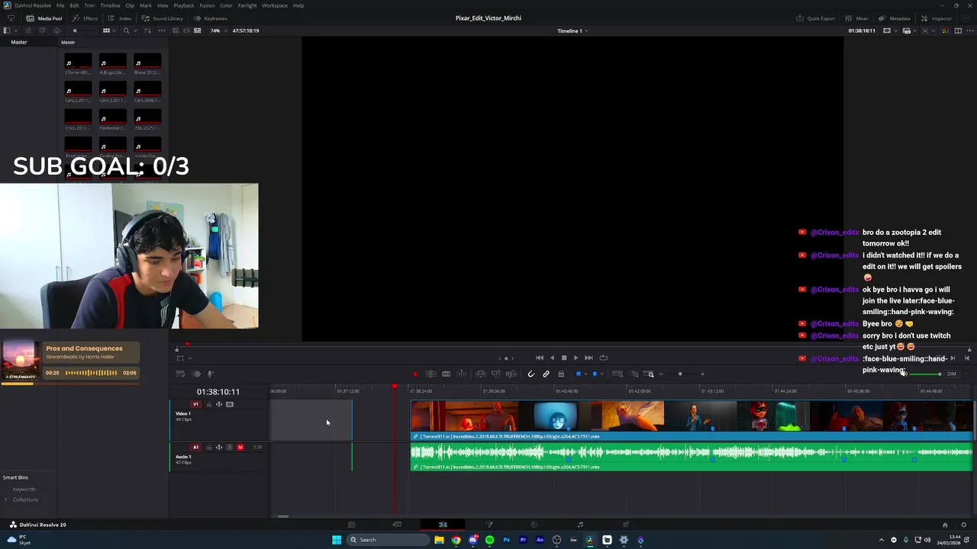Switch to the Edit page
977x549 pixels.
[x=443, y=525]
